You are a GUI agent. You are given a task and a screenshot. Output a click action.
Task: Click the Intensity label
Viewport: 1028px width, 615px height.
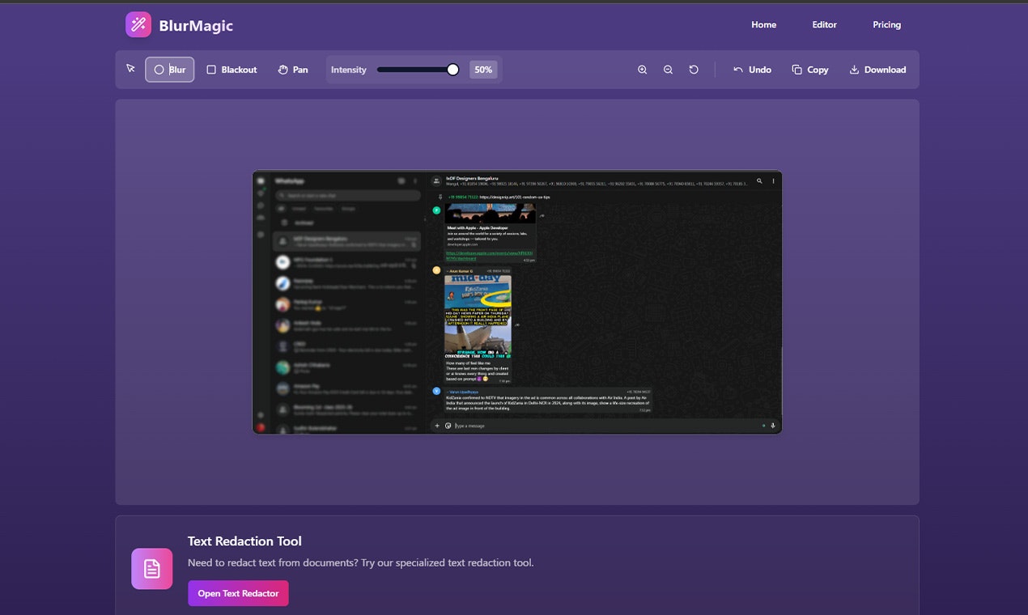pyautogui.click(x=349, y=70)
